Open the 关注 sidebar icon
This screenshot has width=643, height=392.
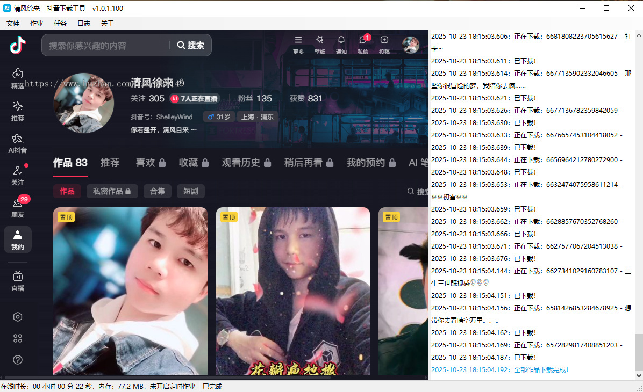click(18, 176)
